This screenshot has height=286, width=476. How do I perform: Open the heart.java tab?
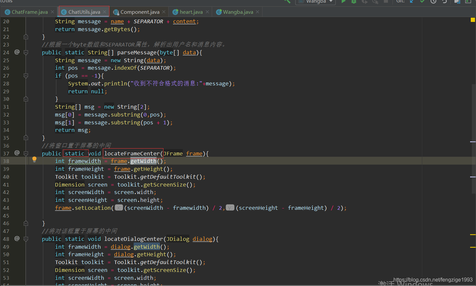pyautogui.click(x=191, y=12)
